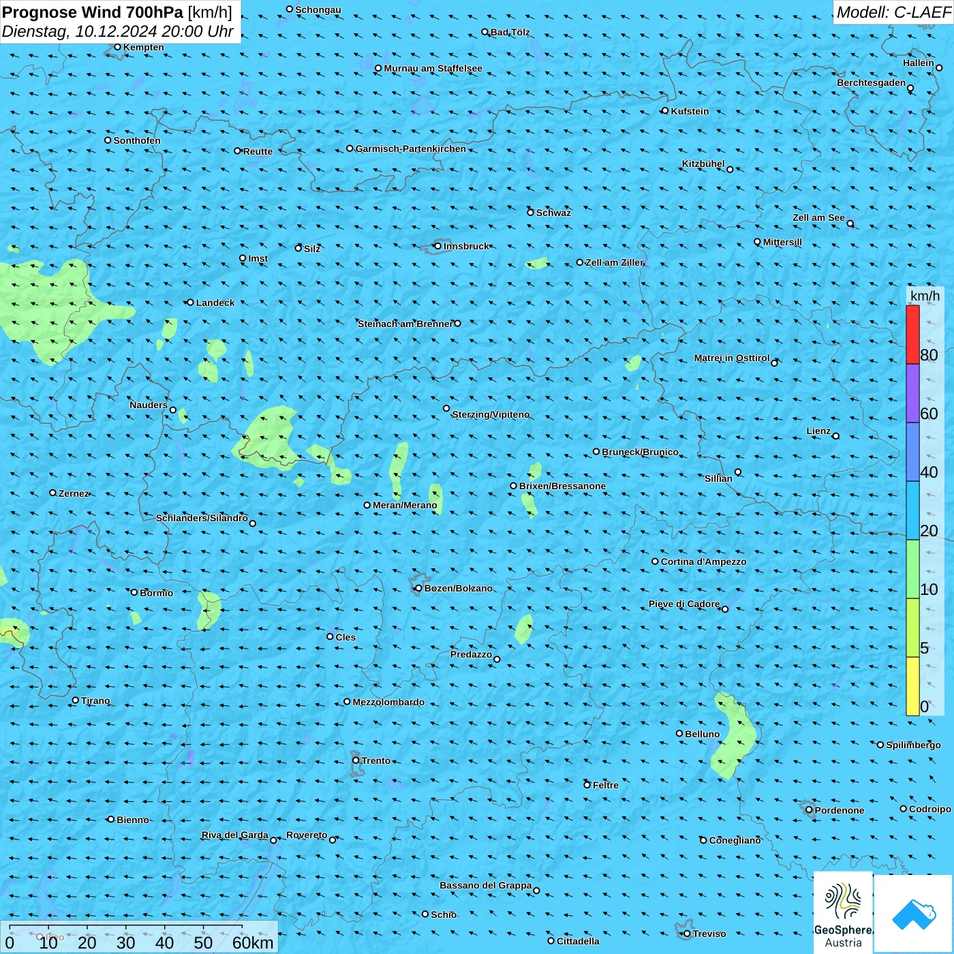Click the Innsbruck city marker
Screen dimensions: 954x954
point(437,246)
